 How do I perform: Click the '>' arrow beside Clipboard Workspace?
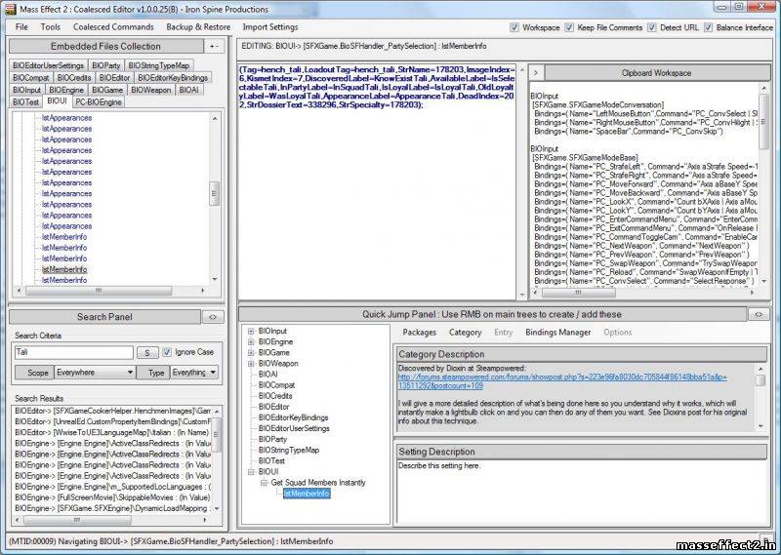[536, 73]
